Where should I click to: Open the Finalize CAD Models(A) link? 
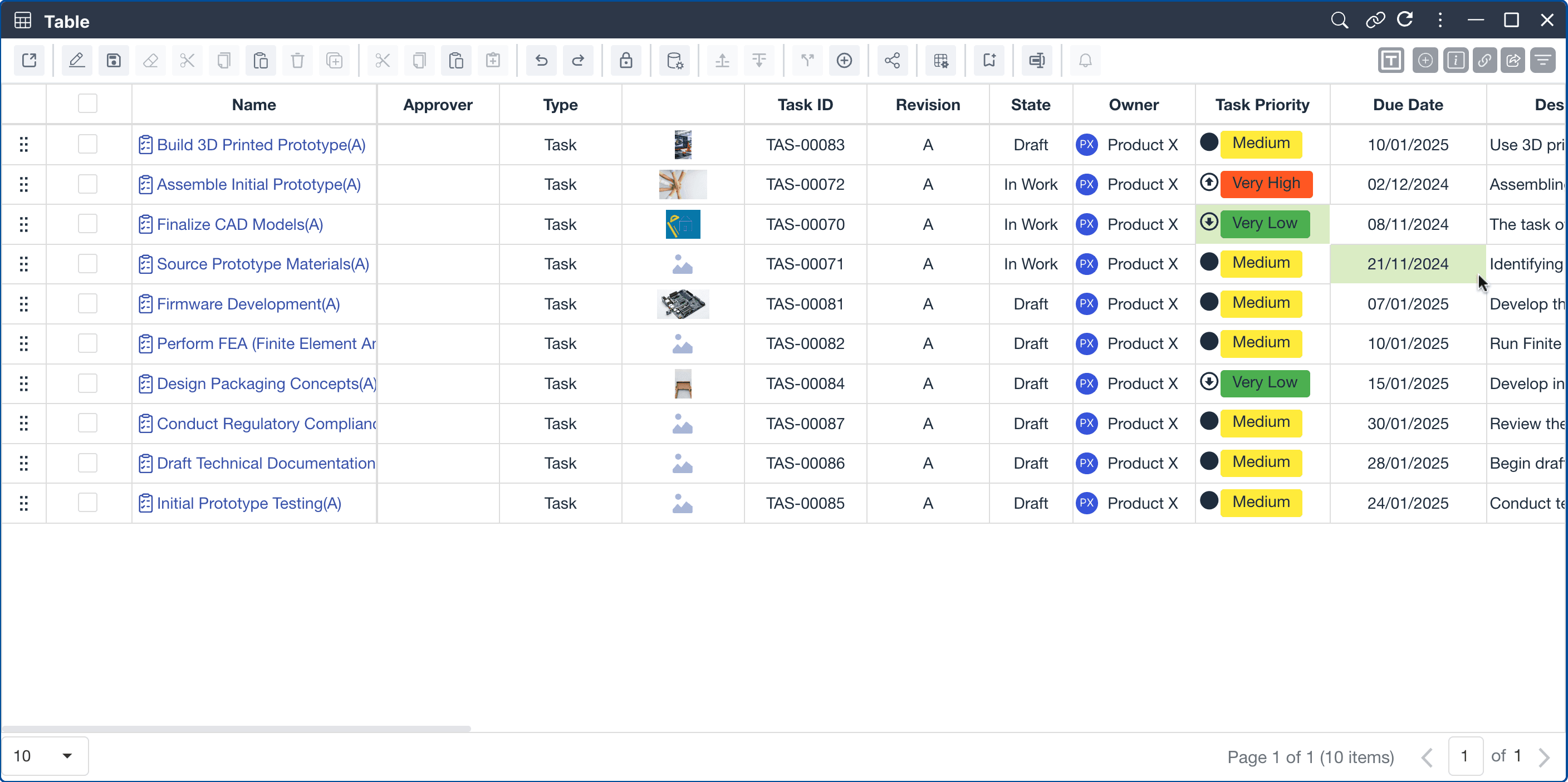click(x=240, y=224)
